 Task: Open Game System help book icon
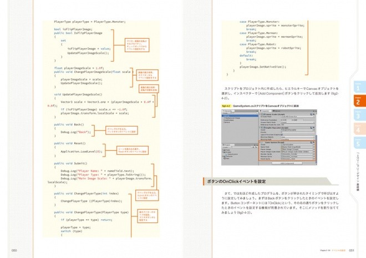pos(312,143)
